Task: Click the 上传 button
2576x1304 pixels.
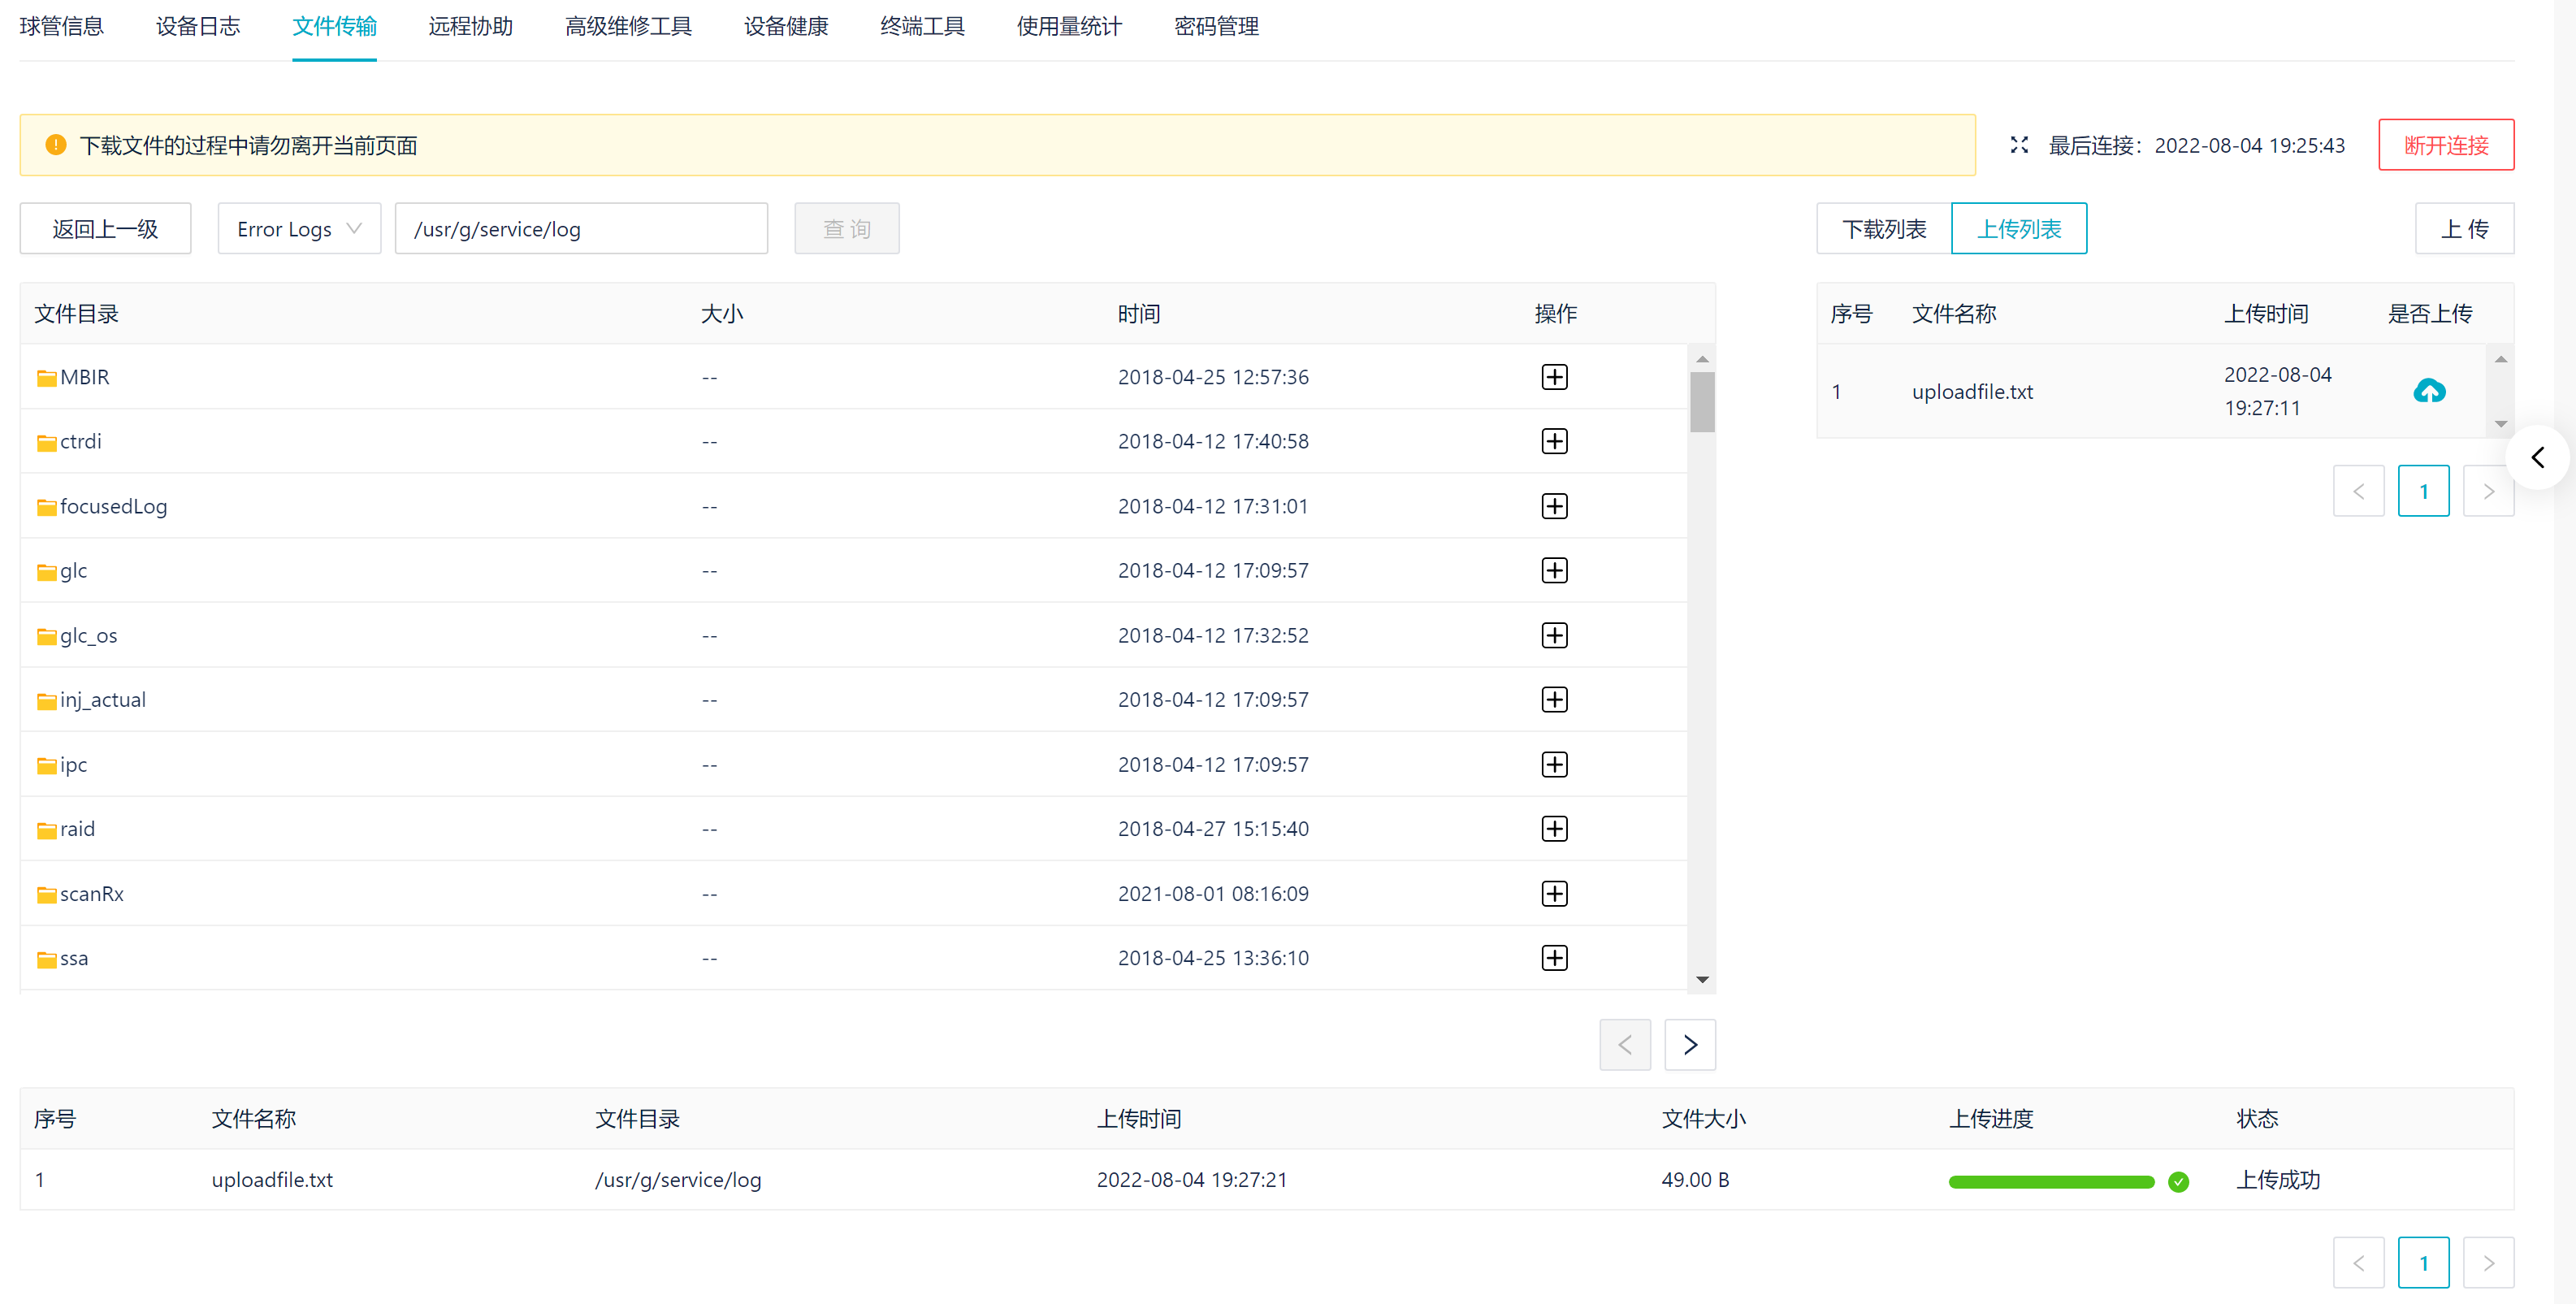Action: coord(2463,228)
